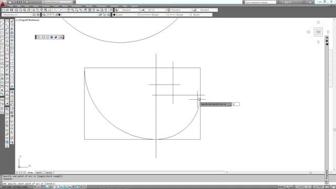
Task: Toggle Snap mode in status bar
Action: (39, 187)
